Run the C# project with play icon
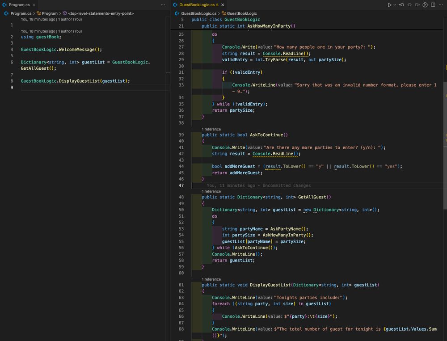The height and width of the screenshot is (341, 447). pyautogui.click(x=389, y=5)
